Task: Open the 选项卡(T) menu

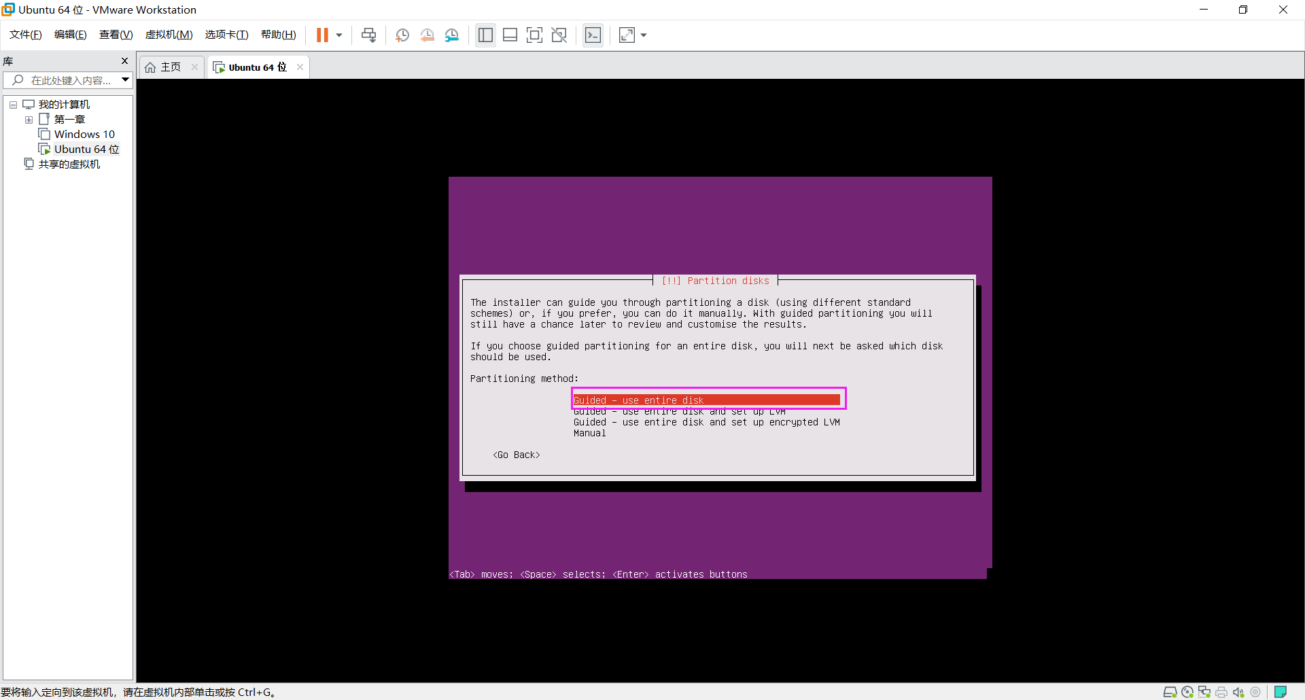Action: click(x=227, y=35)
